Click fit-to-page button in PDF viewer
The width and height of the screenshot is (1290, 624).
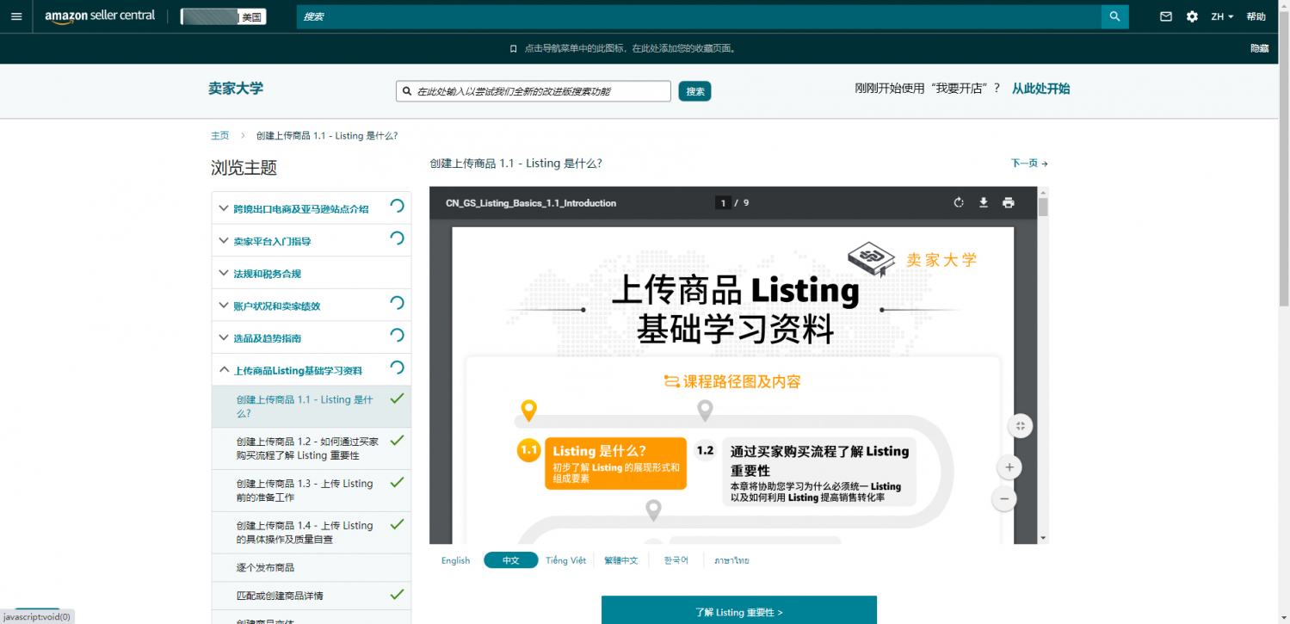click(1021, 425)
